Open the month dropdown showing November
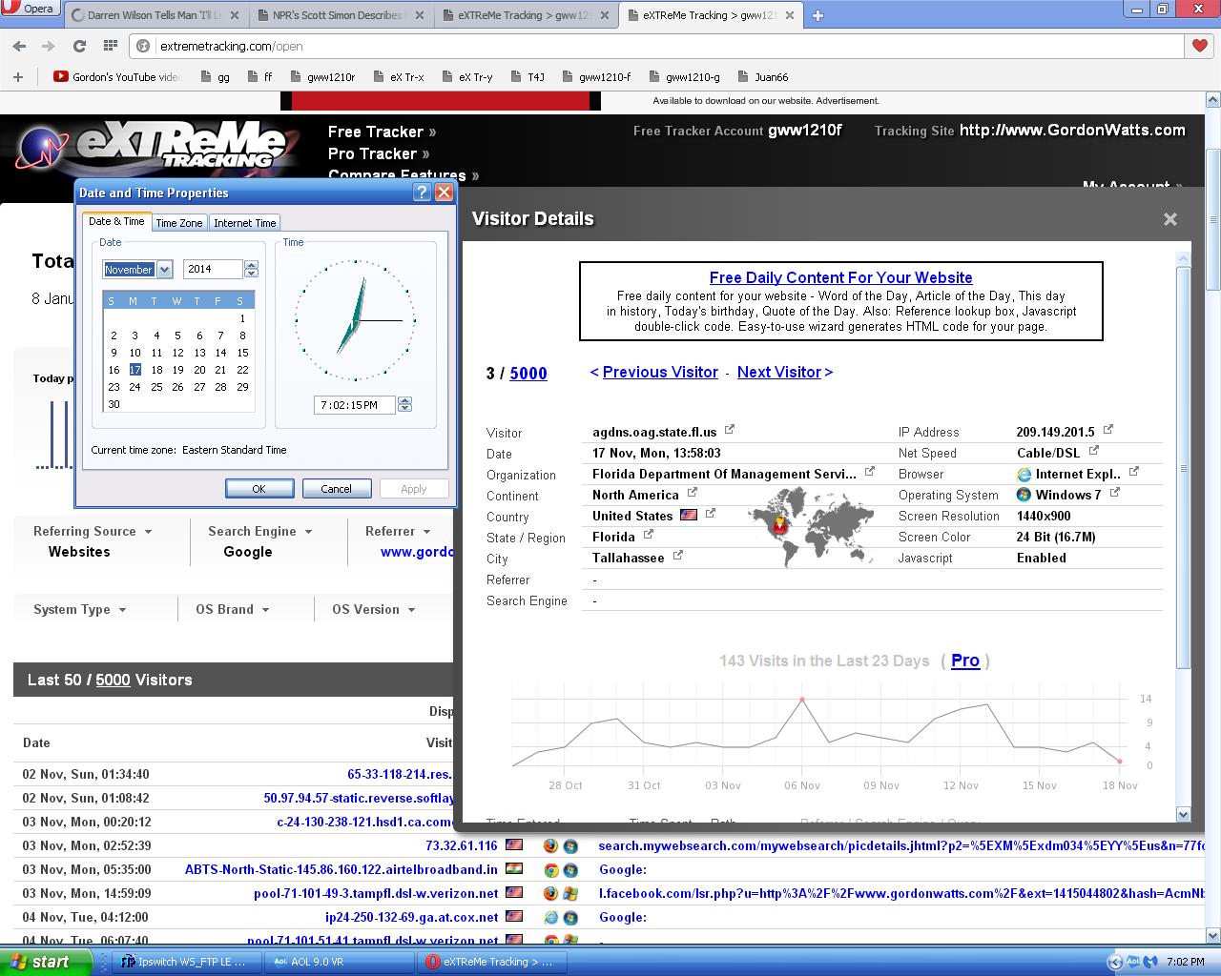1221x976 pixels. point(164,270)
